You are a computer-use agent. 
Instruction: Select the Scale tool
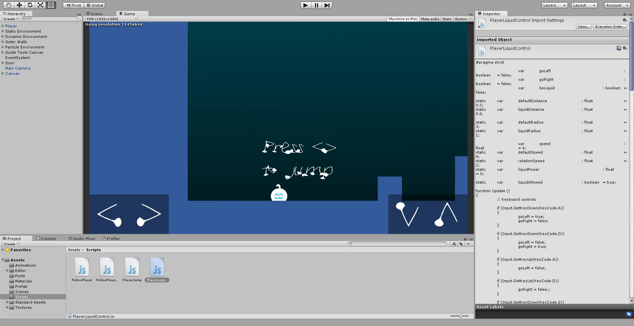coord(40,5)
